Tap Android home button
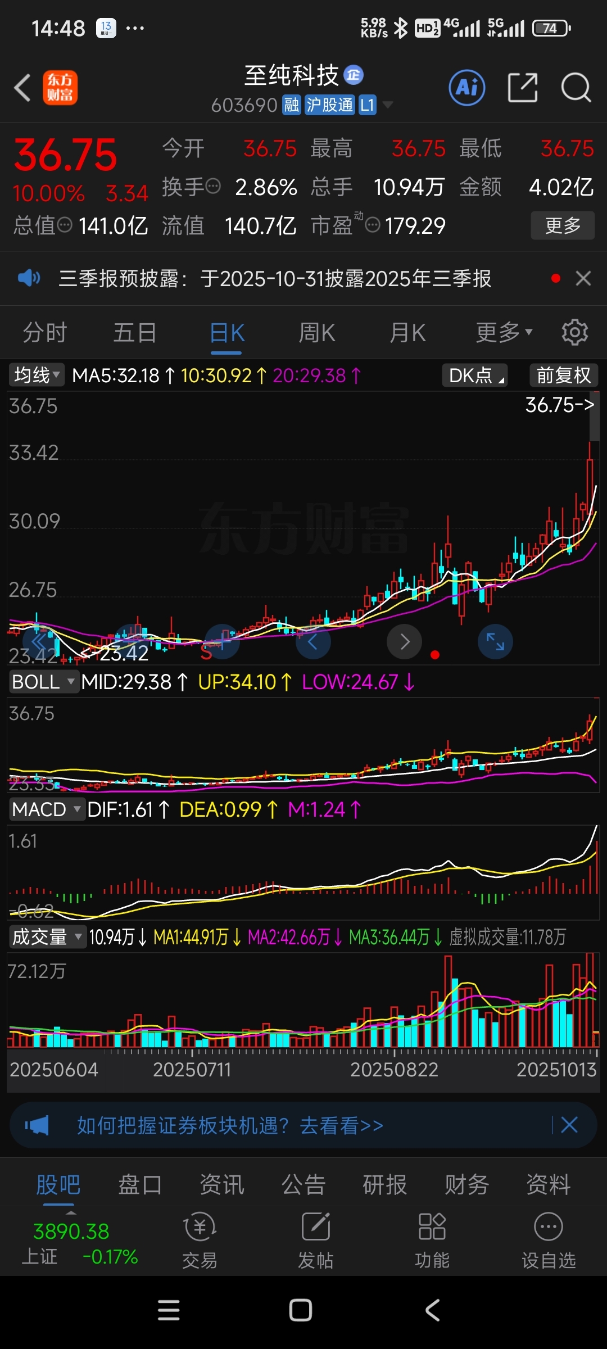Viewport: 607px width, 1349px height. pos(301,1310)
